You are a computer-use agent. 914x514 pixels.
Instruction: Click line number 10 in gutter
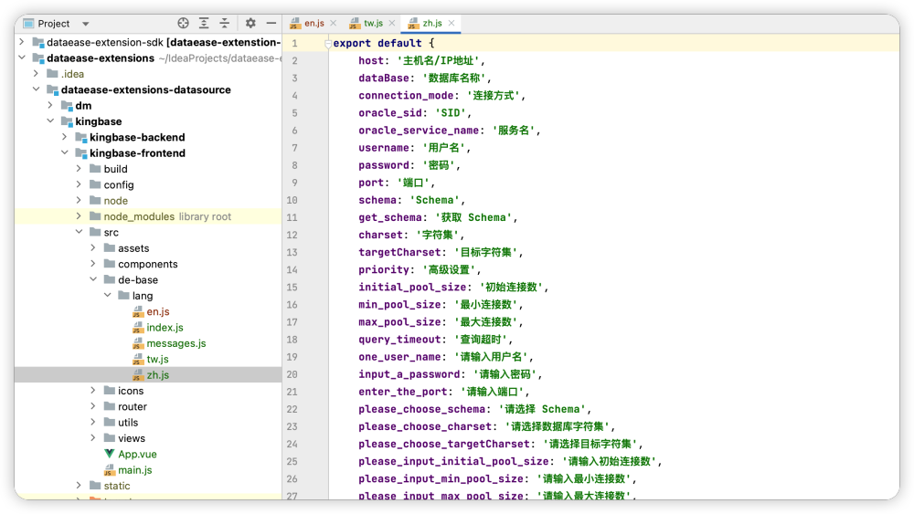[x=292, y=200]
